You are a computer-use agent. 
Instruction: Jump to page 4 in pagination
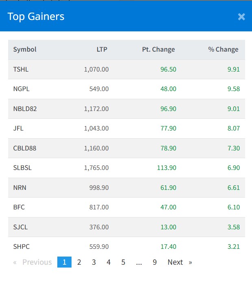[x=109, y=262]
